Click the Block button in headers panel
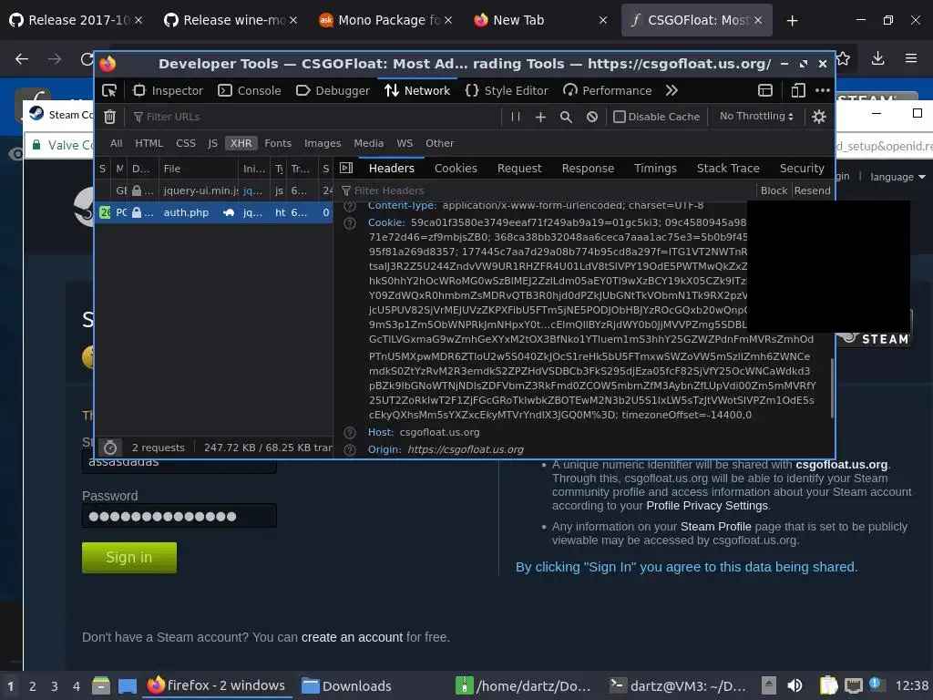Image resolution: width=933 pixels, height=700 pixels. [774, 190]
